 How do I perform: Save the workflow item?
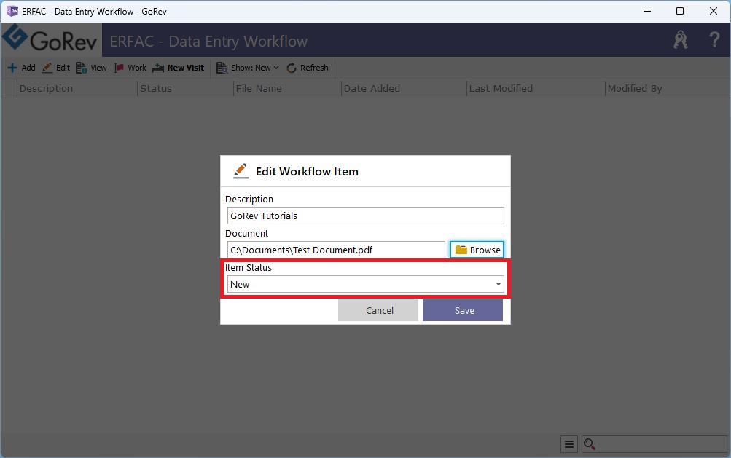click(x=463, y=310)
